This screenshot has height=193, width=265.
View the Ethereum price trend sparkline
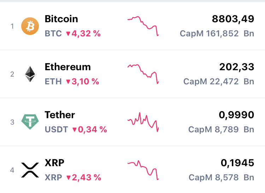pyautogui.click(x=143, y=74)
